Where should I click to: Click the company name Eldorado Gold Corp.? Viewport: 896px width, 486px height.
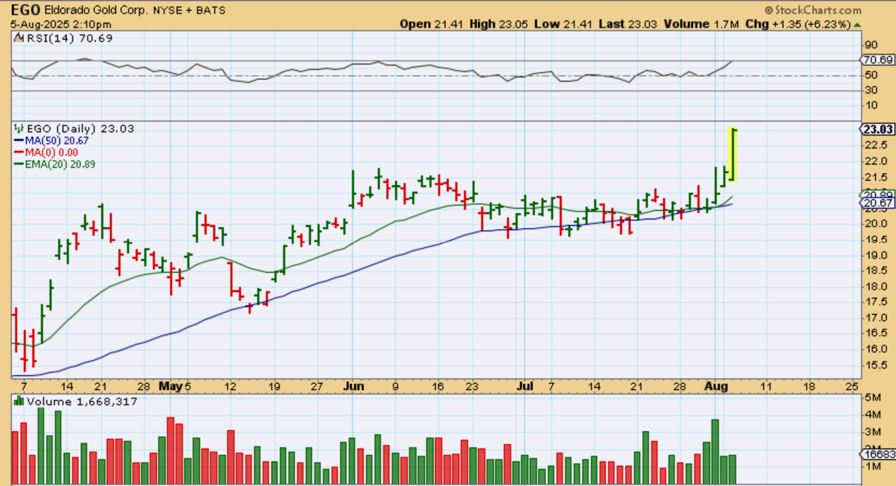[97, 10]
